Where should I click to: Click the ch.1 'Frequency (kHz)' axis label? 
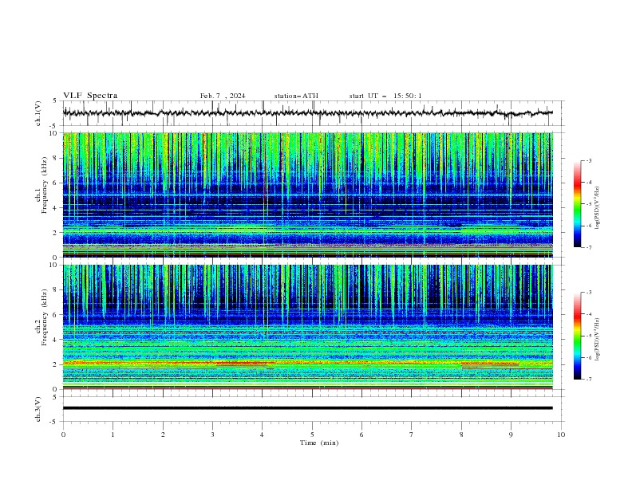(45, 185)
